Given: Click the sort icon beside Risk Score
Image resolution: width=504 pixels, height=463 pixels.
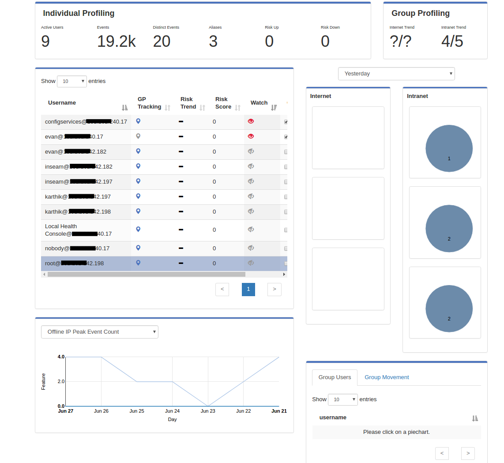Looking at the screenshot, I should (x=238, y=107).
